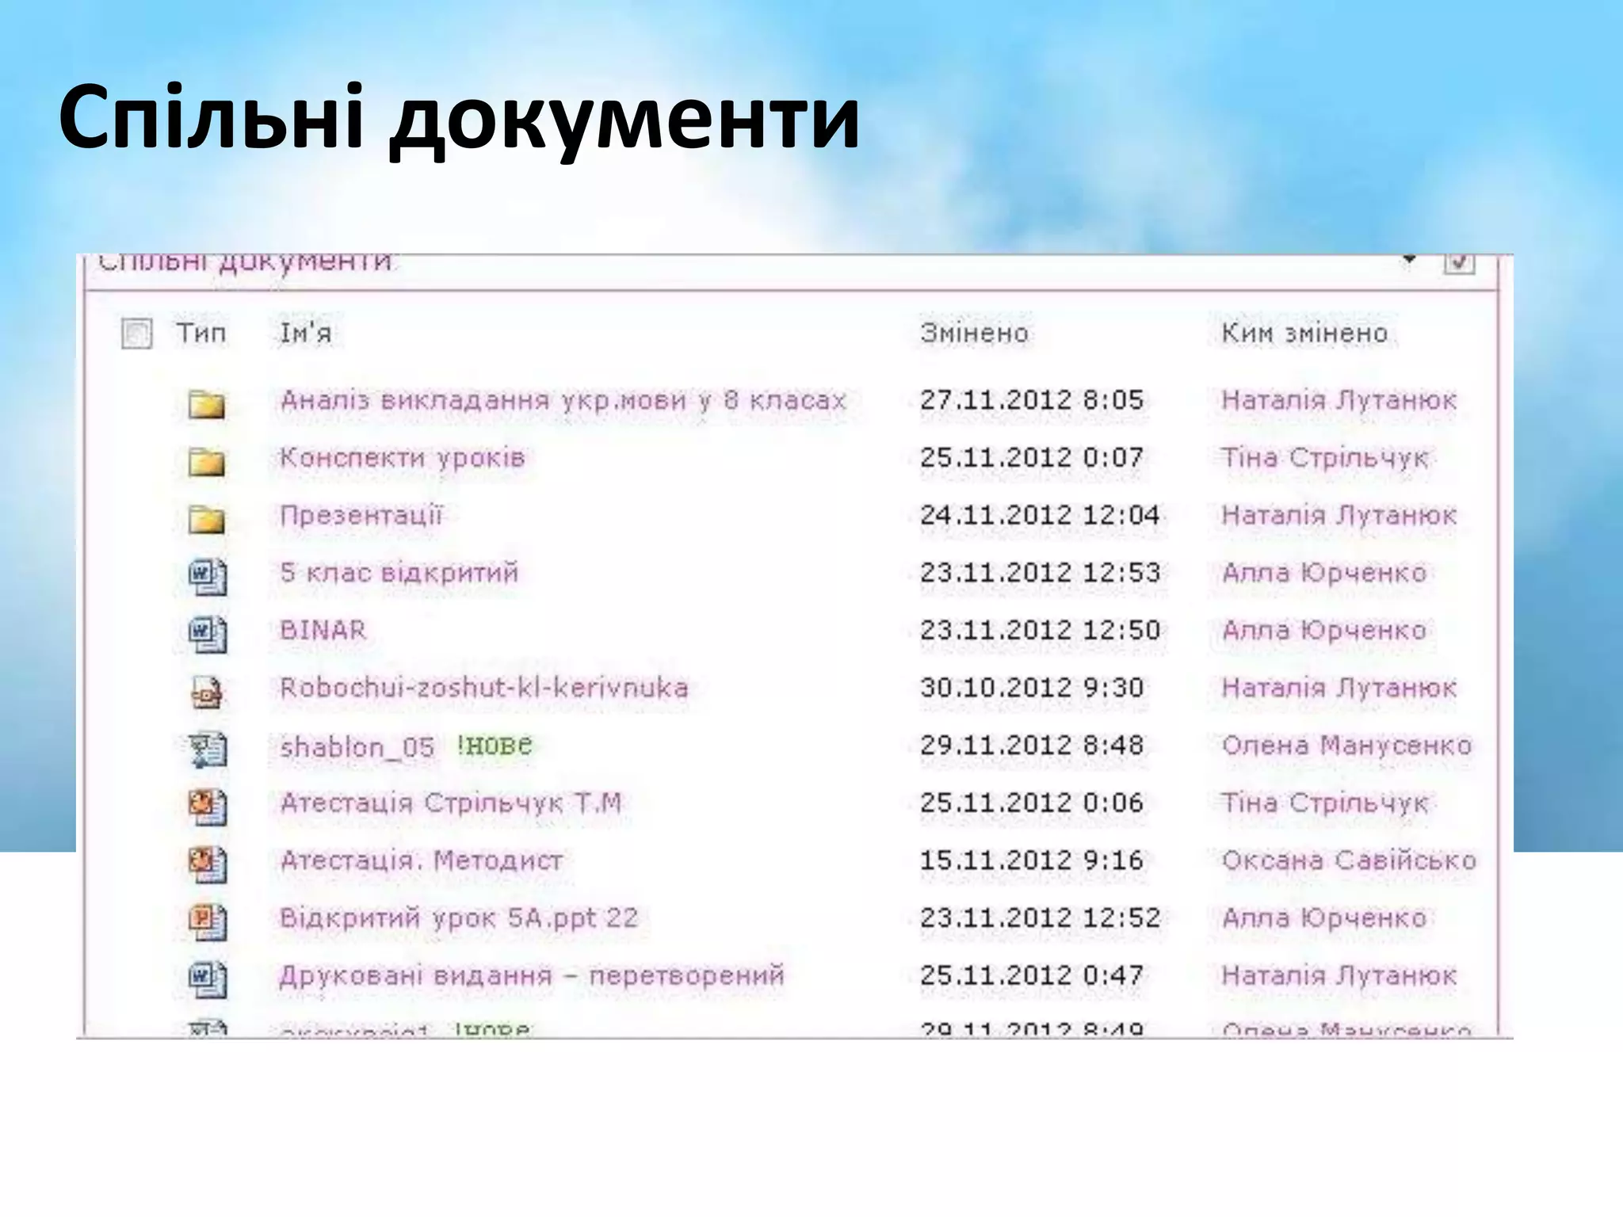Screen dimensions: 1623x1217
Task: Select date 23.11.2012 12:53
Action: tap(1040, 573)
